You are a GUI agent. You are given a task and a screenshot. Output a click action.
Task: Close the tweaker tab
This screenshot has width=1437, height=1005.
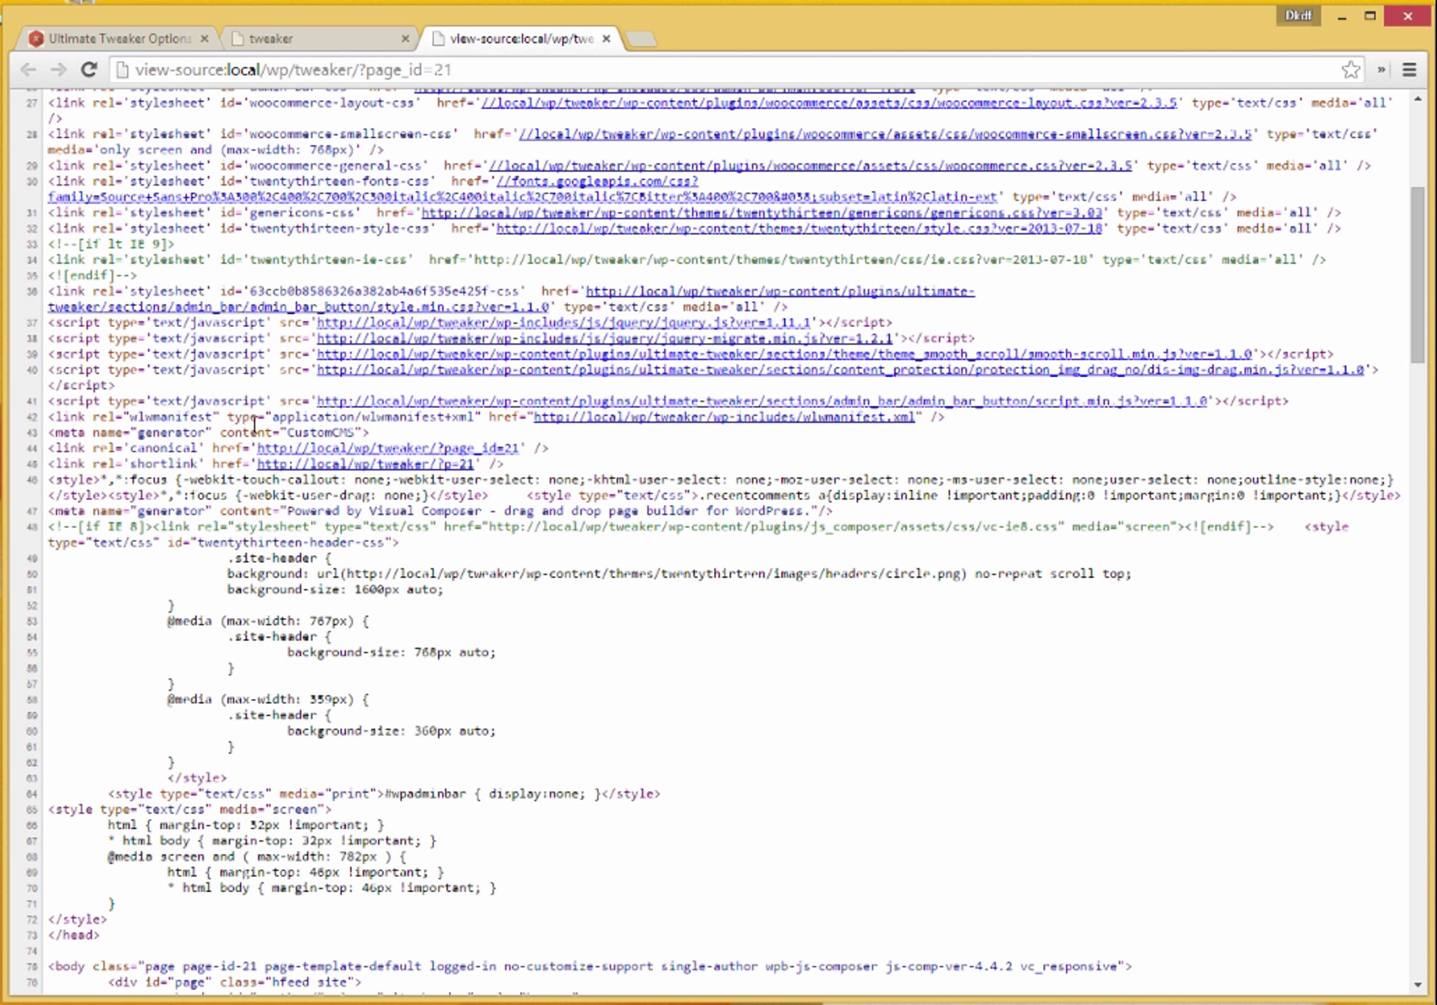tap(405, 39)
